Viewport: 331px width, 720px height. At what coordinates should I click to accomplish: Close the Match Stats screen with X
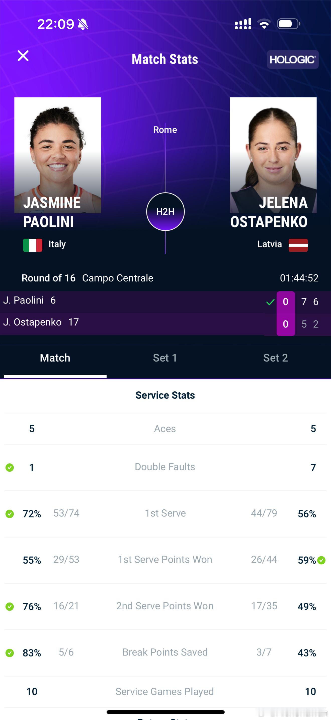pos(23,56)
